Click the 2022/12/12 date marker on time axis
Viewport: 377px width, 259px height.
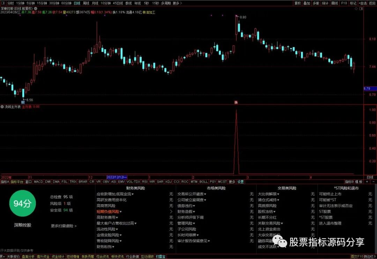(x=117, y=178)
